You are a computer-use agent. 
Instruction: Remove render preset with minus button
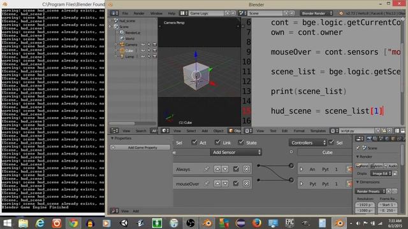395,191
